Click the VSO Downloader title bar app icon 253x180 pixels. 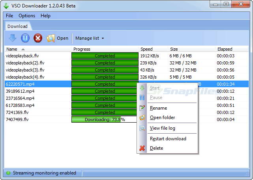[x=6, y=6]
